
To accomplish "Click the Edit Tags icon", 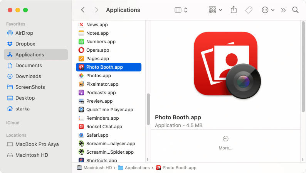I will (249, 10).
